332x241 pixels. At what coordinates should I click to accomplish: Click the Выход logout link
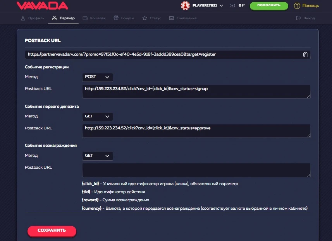(x=309, y=18)
